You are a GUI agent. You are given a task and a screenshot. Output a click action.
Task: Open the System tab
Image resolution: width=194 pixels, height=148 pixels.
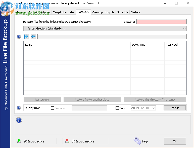pyautogui.click(x=135, y=12)
